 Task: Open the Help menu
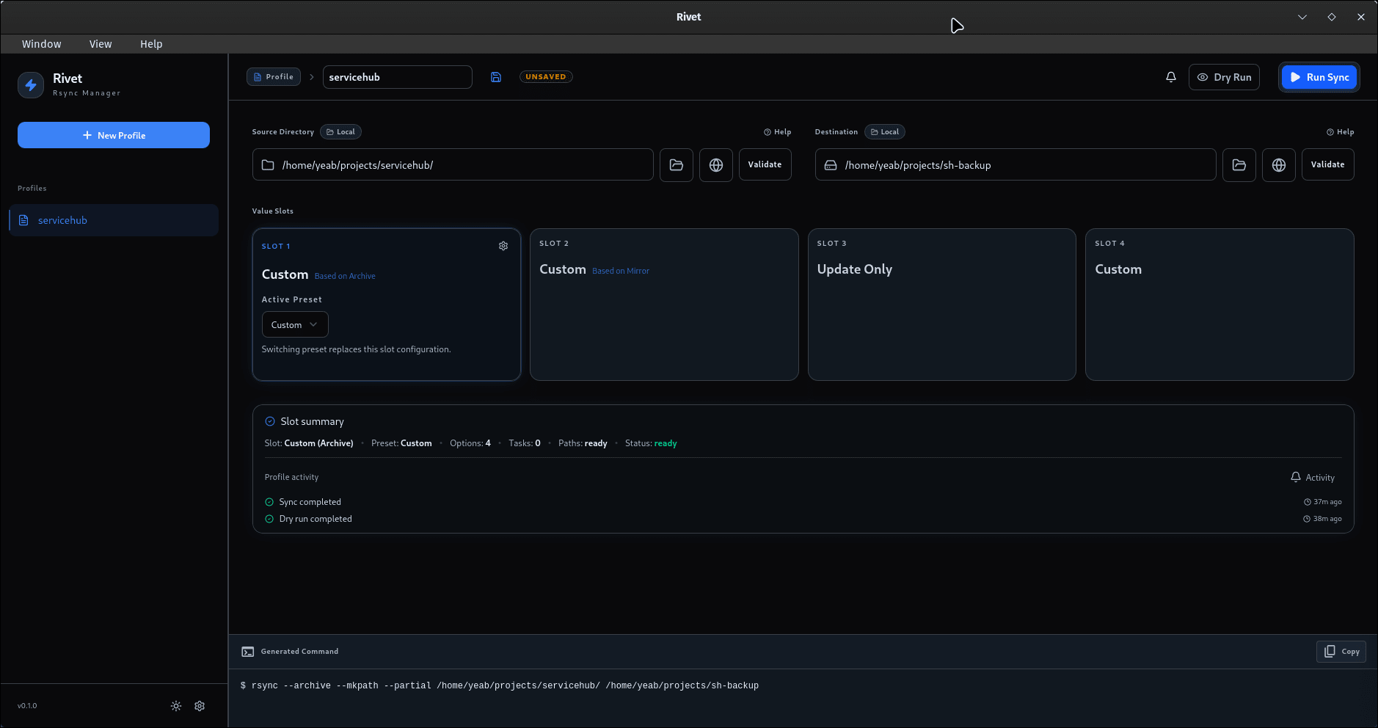coord(151,44)
